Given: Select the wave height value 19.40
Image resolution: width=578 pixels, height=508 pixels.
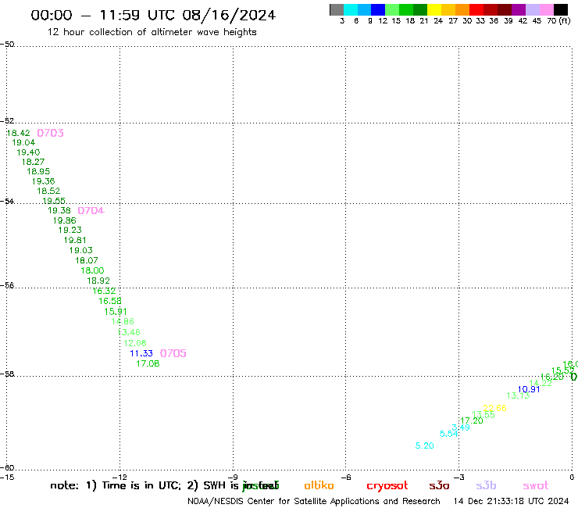Looking at the screenshot, I should tap(28, 152).
